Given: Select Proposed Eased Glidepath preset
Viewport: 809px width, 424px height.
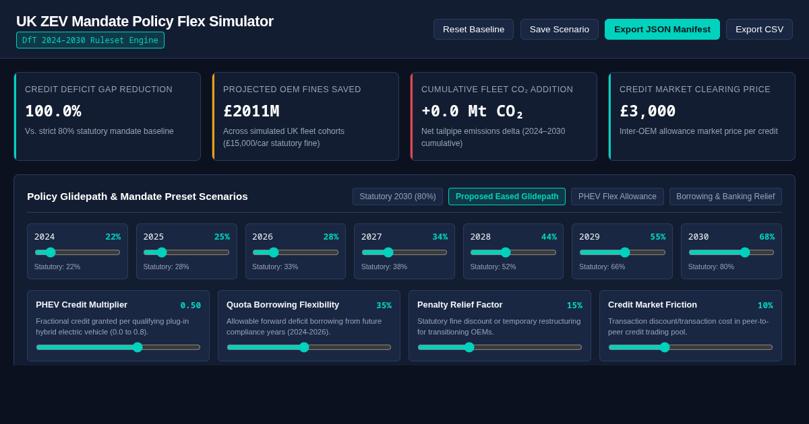Looking at the screenshot, I should (507, 197).
